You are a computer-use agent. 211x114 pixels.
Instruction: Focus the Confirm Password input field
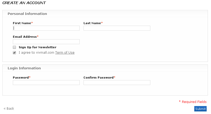(117, 82)
